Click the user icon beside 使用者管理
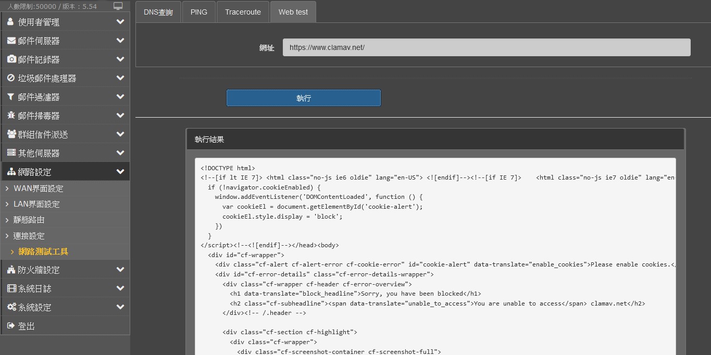The image size is (711, 355). (x=11, y=22)
